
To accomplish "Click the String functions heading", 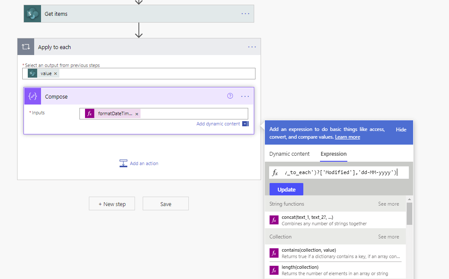I will click(287, 204).
